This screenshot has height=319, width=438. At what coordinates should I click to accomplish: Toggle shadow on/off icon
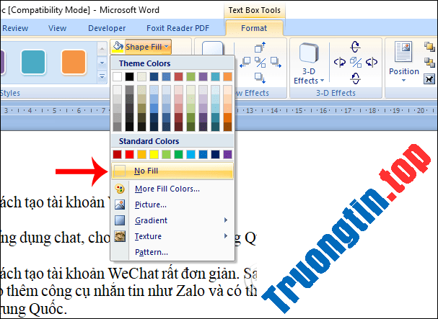pyautogui.click(x=260, y=62)
